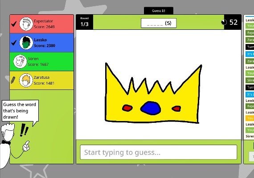254x178 pixels.
Task: Click the checkmark beside Lassko
Action: pyautogui.click(x=14, y=43)
